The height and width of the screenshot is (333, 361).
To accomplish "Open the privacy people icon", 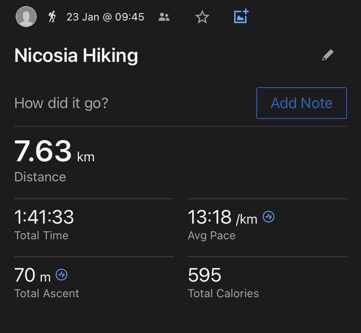I will 164,17.
